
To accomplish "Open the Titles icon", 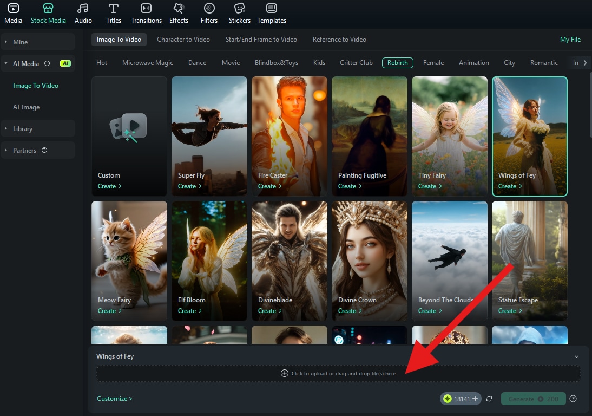I will coord(113,8).
